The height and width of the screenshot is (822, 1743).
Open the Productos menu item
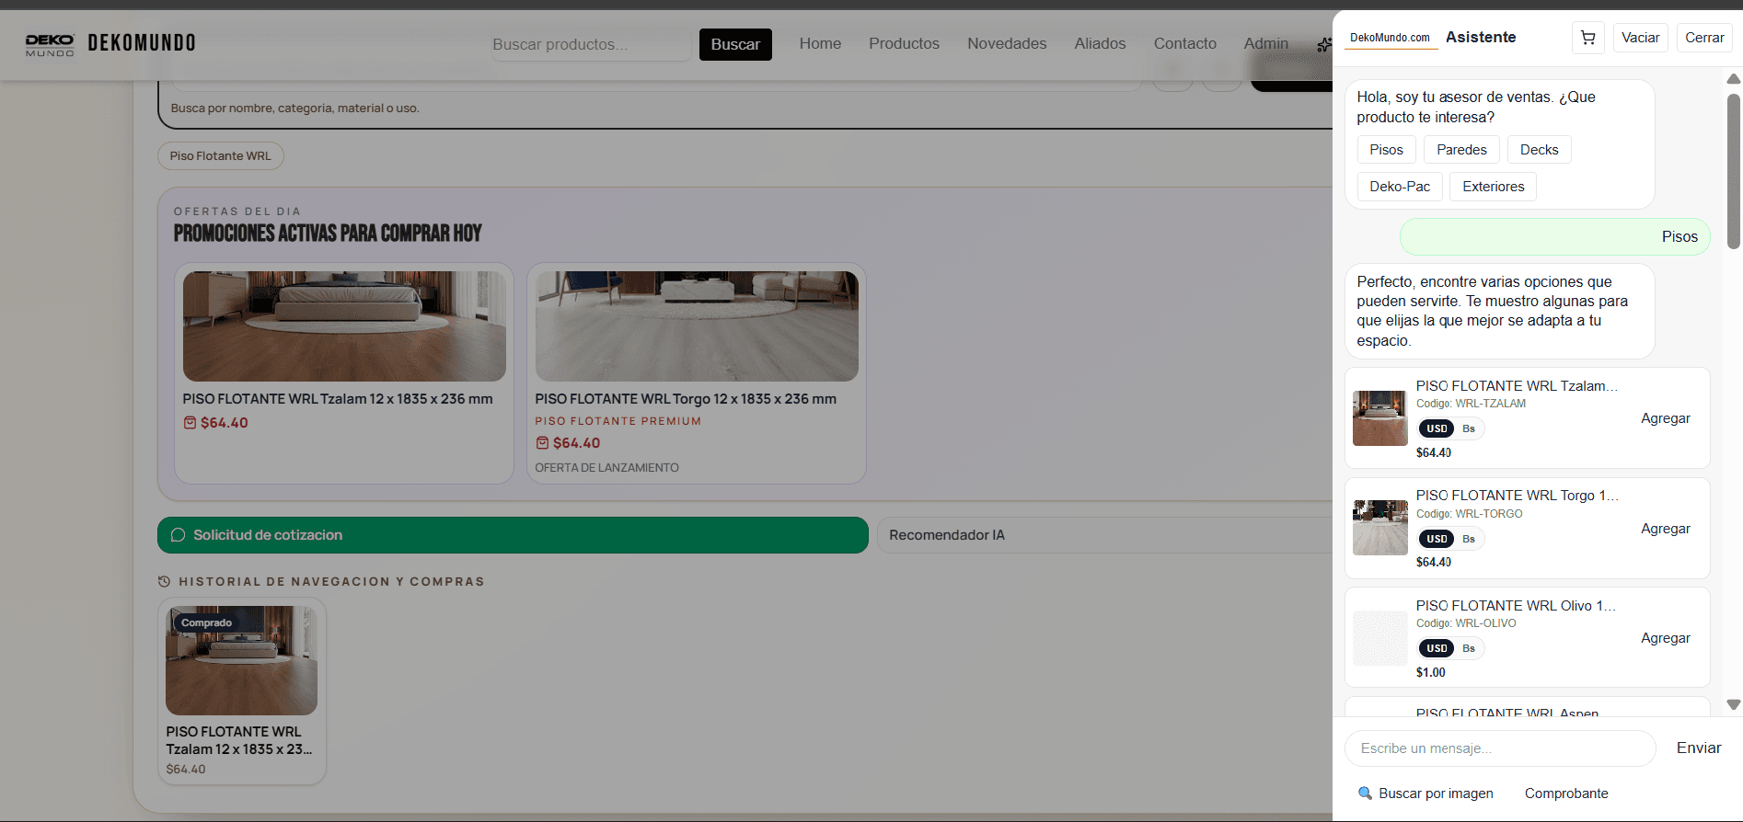[904, 43]
